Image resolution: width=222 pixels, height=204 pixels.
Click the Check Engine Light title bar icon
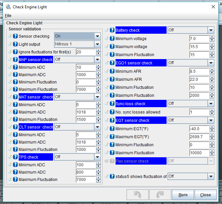point(8,7)
